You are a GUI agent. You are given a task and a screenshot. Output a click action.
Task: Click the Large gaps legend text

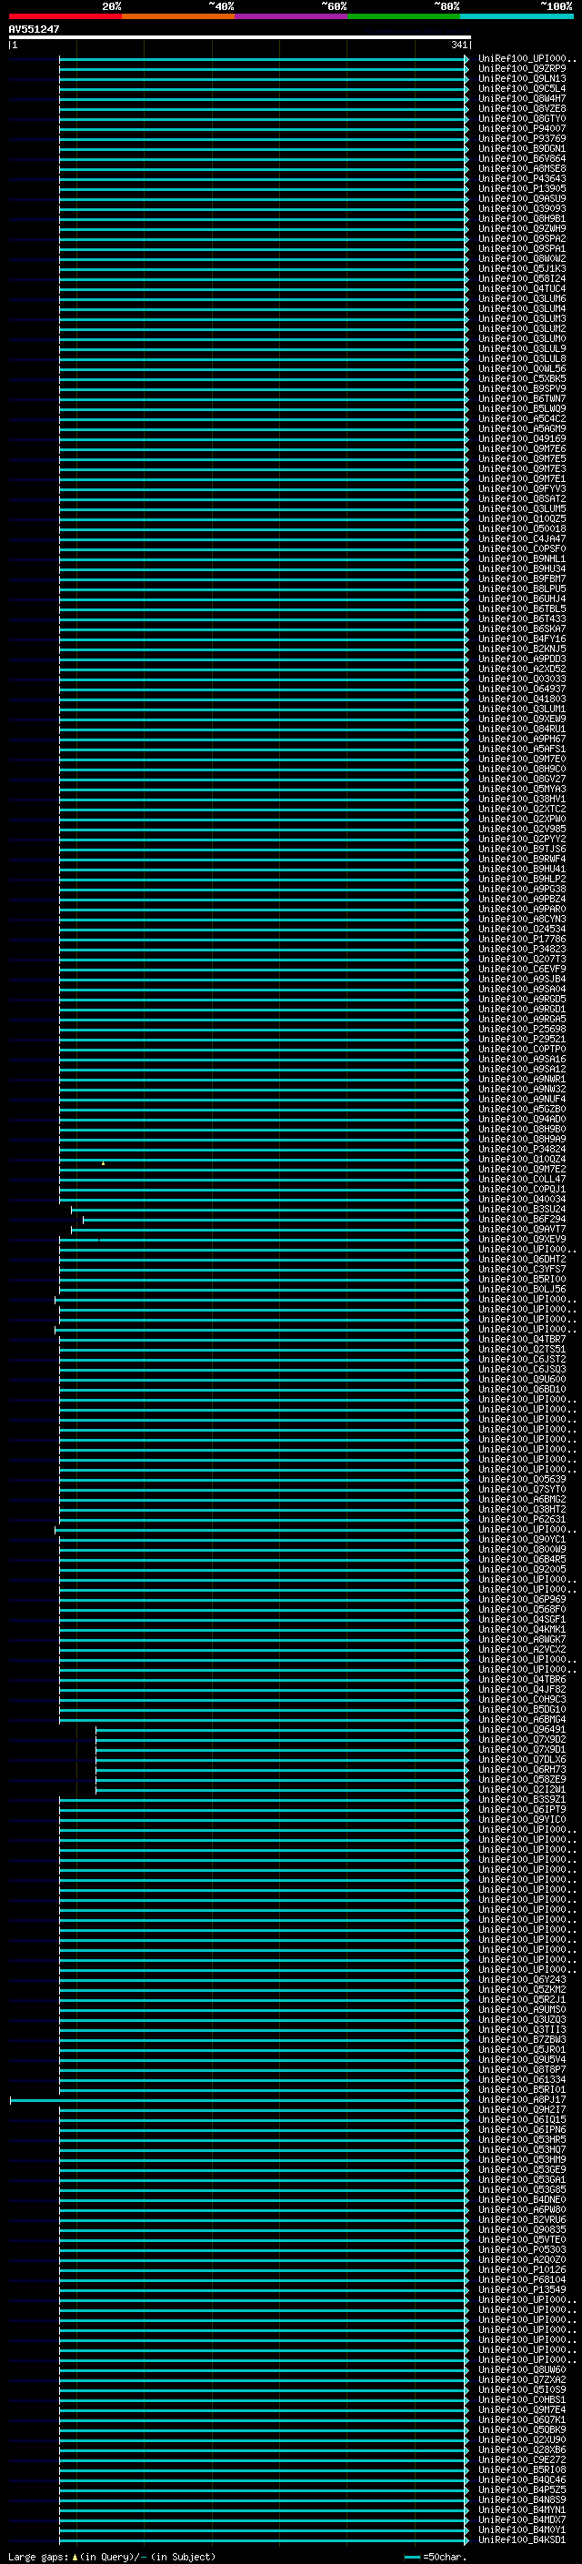112,2557
